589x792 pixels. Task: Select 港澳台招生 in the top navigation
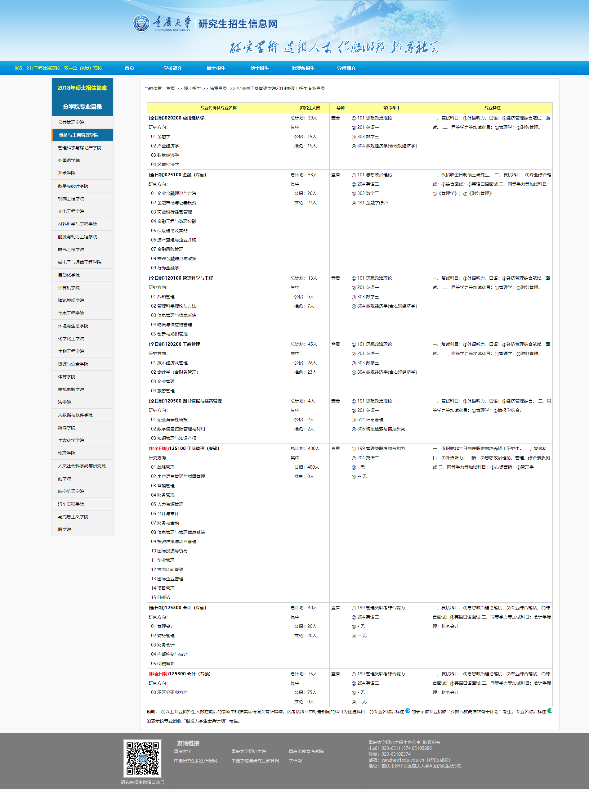[303, 68]
